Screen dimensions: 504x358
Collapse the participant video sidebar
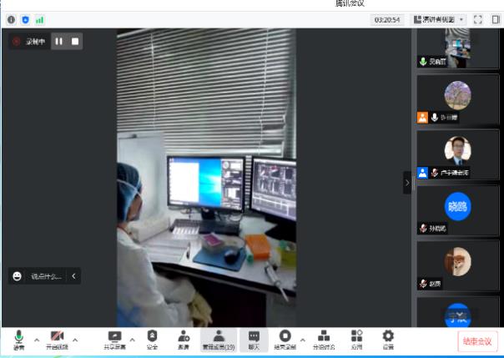point(407,183)
